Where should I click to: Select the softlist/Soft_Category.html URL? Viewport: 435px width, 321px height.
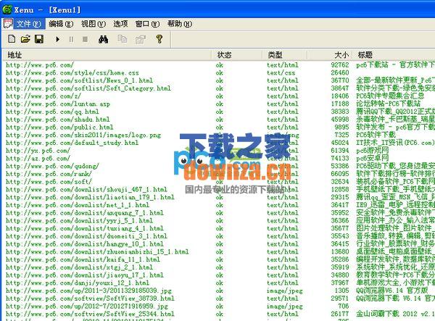[x=88, y=88]
